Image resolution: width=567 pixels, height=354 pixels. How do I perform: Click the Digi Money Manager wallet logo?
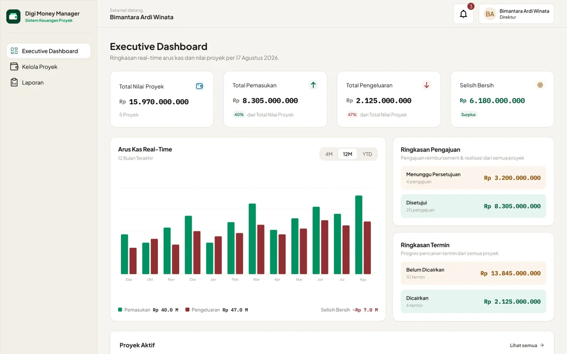(x=13, y=17)
